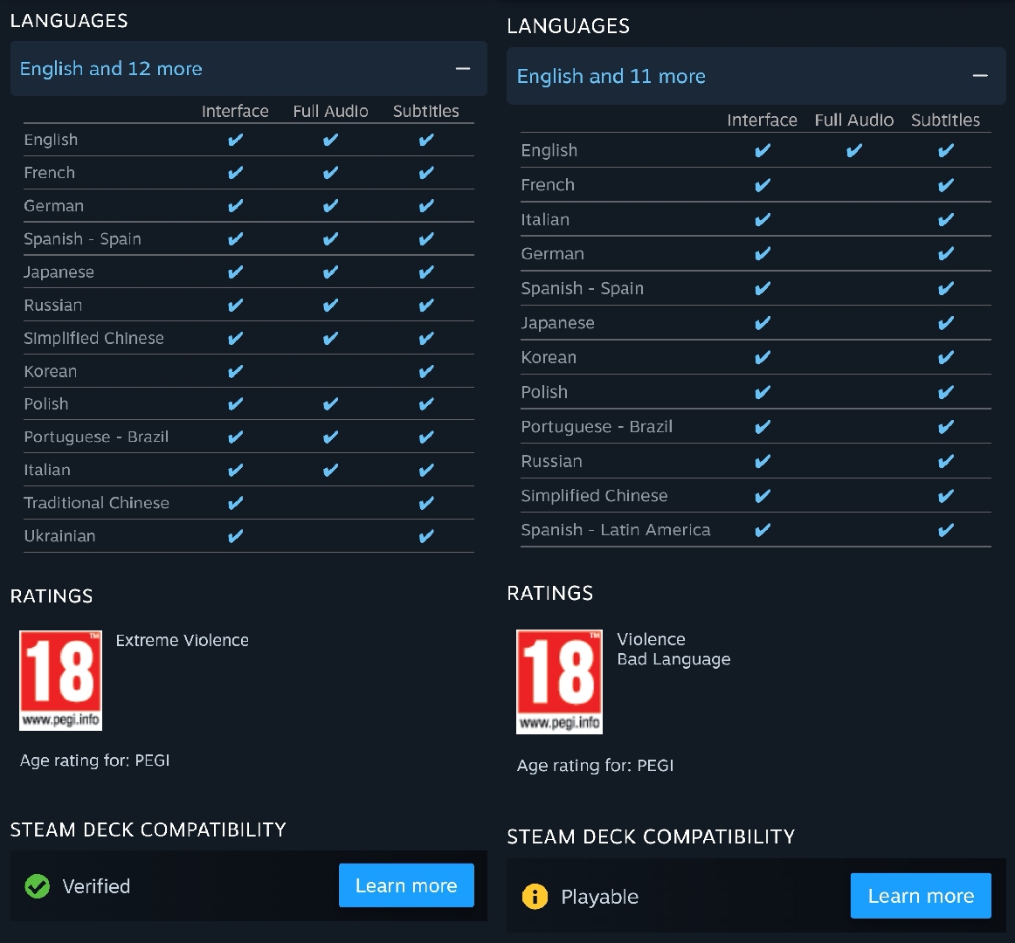The image size is (1015, 943).
Task: Click 'Japanese' label in right table
Action: click(557, 323)
